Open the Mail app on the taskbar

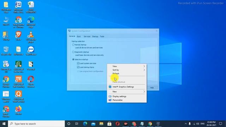(x=93, y=124)
